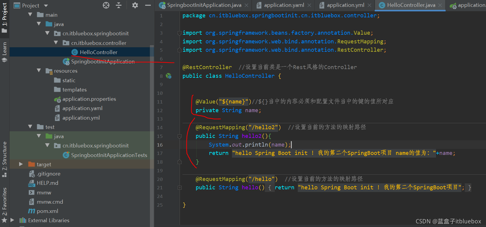Expand folded hello method at line 21
486x227 pixels.
pyautogui.click(x=180, y=188)
